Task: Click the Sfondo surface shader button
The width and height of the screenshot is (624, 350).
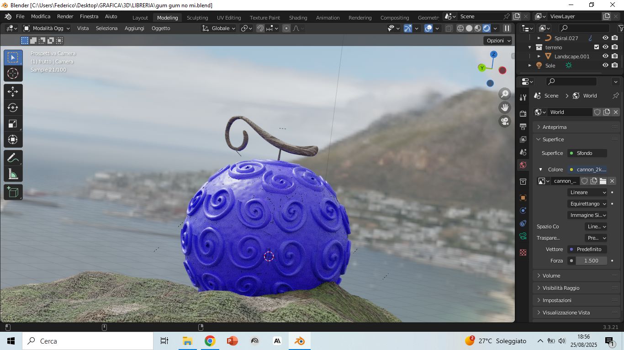Action: [x=587, y=153]
